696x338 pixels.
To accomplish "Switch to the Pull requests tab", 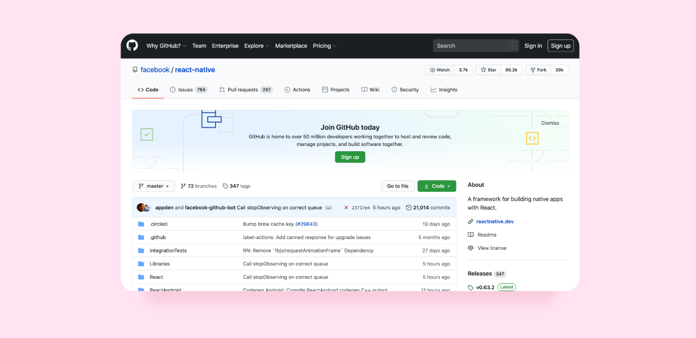I will (x=246, y=90).
